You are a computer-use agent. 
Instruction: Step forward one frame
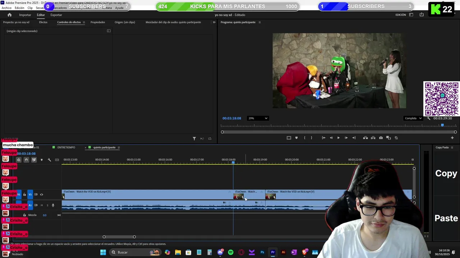346,138
